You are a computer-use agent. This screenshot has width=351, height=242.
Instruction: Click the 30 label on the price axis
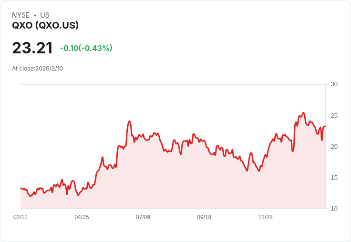click(334, 84)
